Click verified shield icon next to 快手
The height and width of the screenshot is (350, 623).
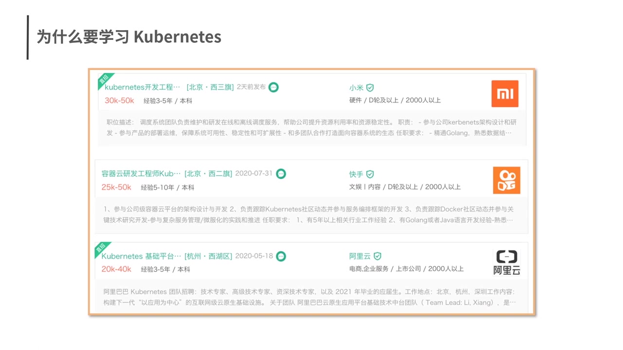(370, 174)
